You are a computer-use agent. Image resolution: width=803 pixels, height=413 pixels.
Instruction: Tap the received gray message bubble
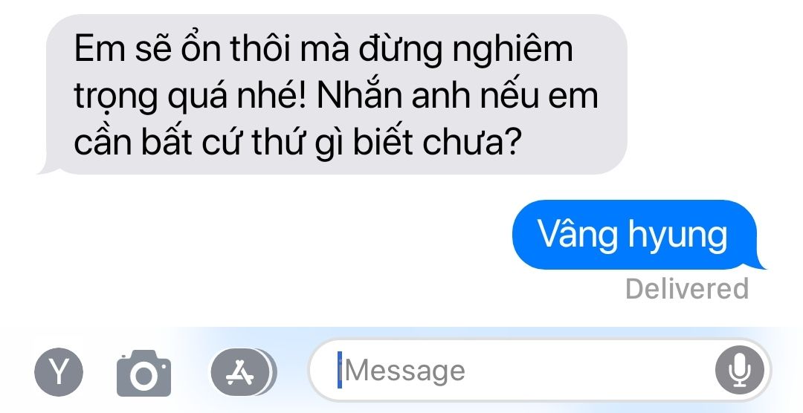pos(333,94)
